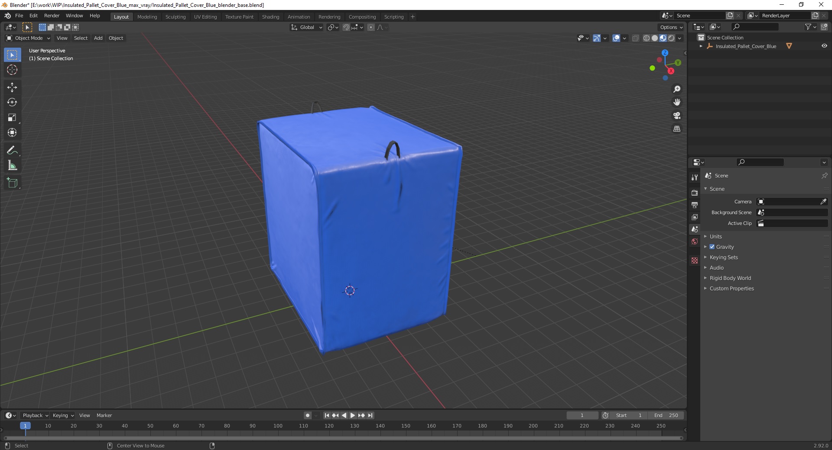832x450 pixels.
Task: Select the Scale tool
Action: 12,118
